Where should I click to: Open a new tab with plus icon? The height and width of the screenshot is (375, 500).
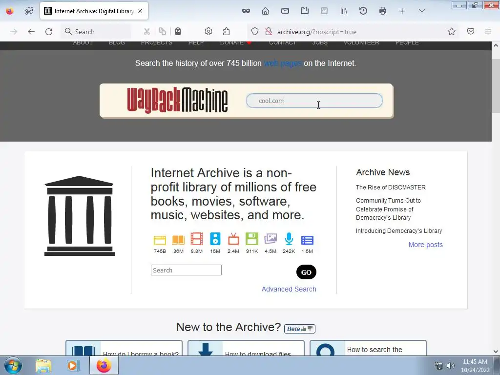tap(402, 11)
